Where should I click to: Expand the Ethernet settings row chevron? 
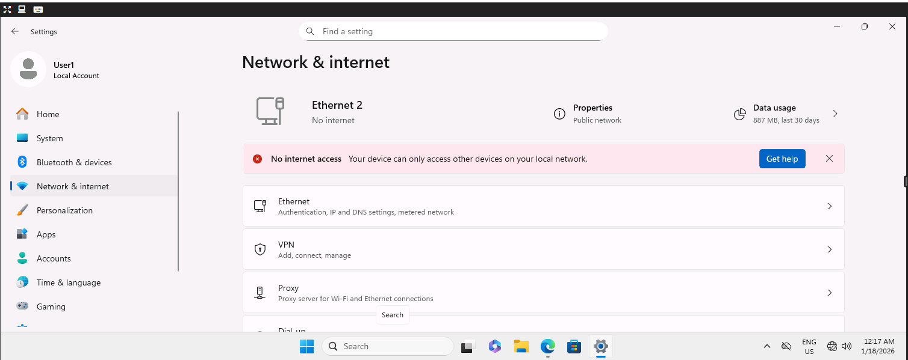coord(830,206)
